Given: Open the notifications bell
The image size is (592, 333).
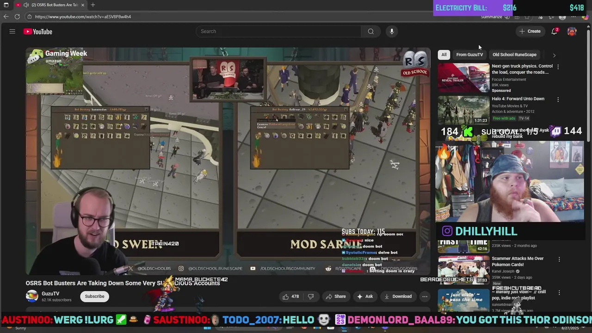Looking at the screenshot, I should pos(554,31).
